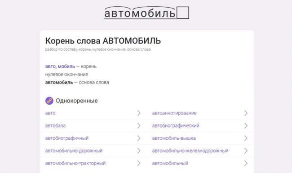Open the автобаза word link
The width and height of the screenshot is (292, 173).
point(55,126)
